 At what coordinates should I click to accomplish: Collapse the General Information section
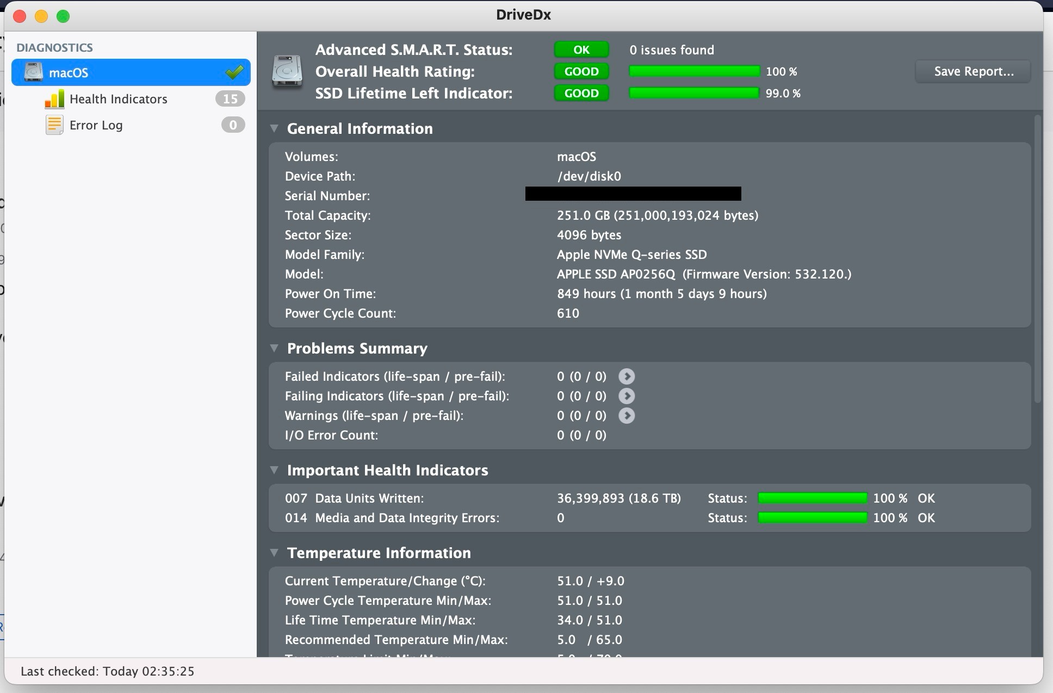coord(274,128)
